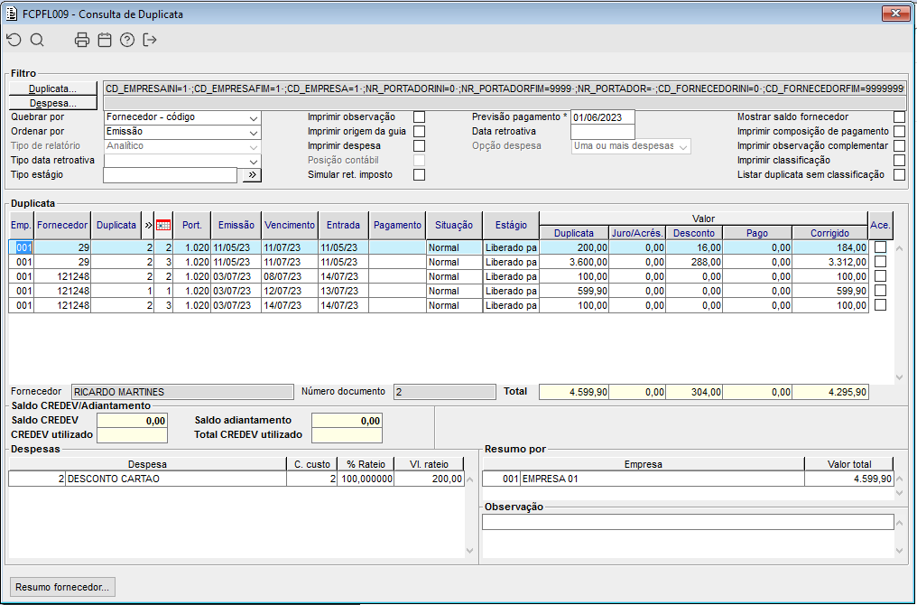Expand the Ordenar por dropdown

pyautogui.click(x=253, y=132)
